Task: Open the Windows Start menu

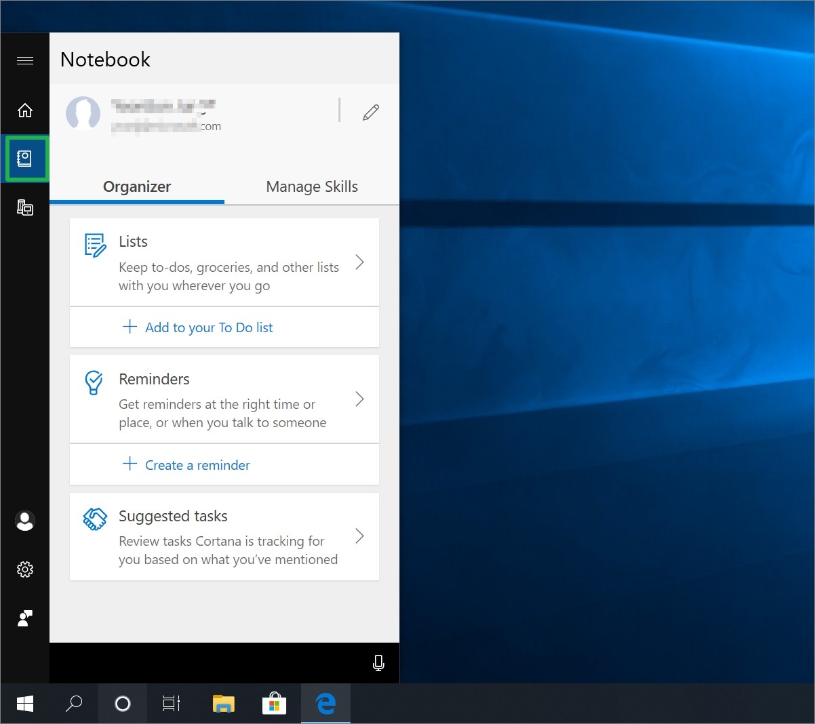Action: tap(25, 704)
